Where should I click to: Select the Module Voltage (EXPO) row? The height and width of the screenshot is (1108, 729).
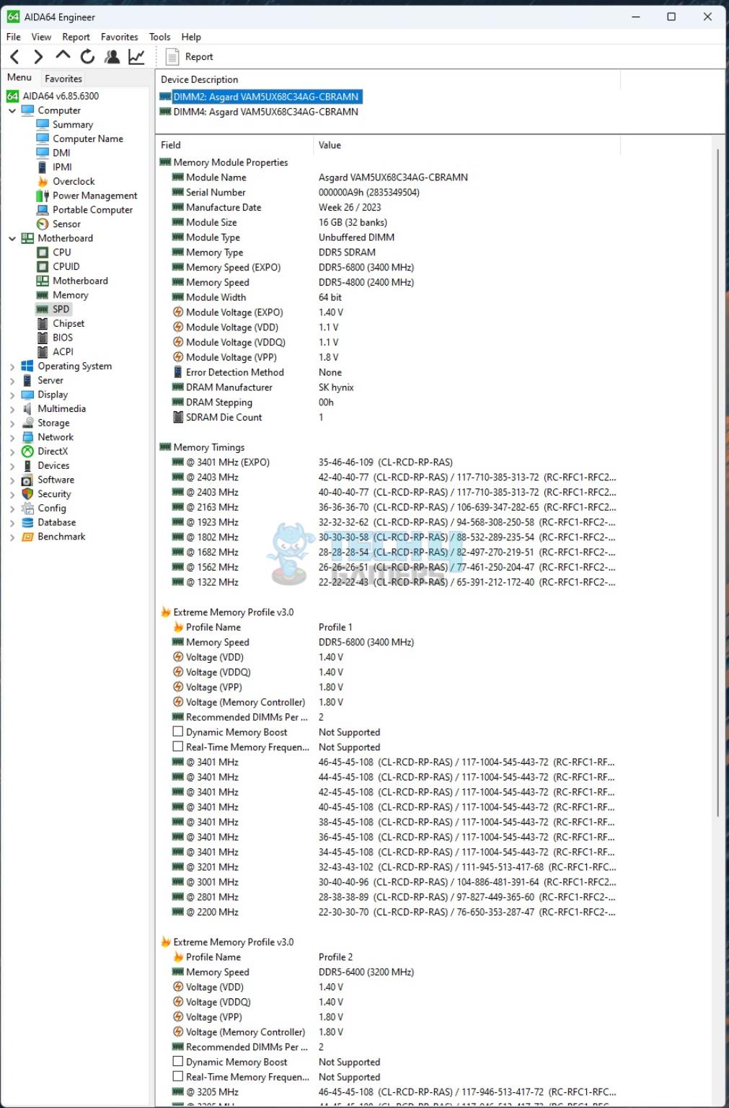point(386,312)
